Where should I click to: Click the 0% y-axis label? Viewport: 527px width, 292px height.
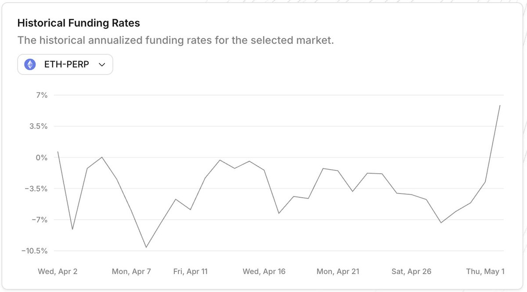click(41, 157)
